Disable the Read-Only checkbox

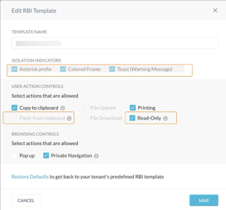click(132, 118)
